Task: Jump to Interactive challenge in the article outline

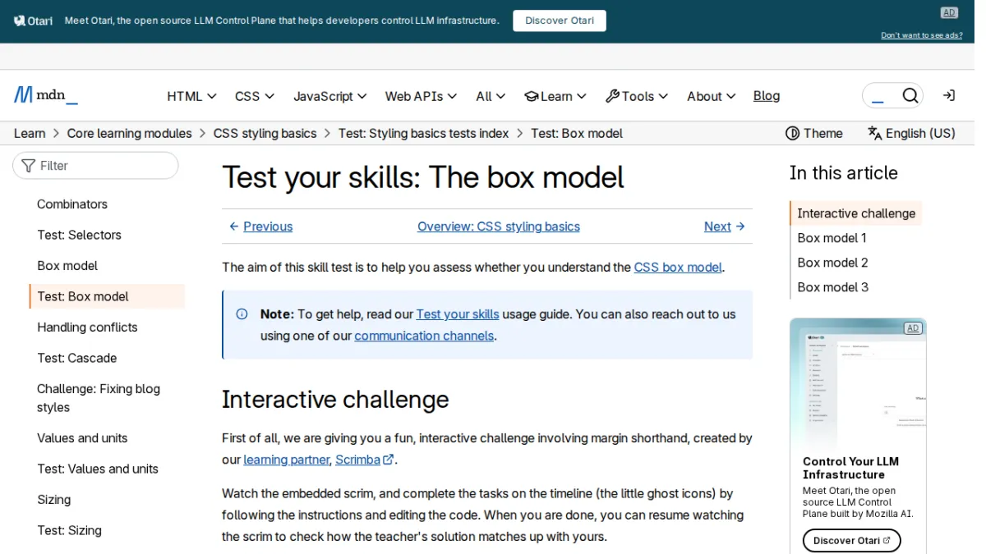Action: tap(856, 213)
